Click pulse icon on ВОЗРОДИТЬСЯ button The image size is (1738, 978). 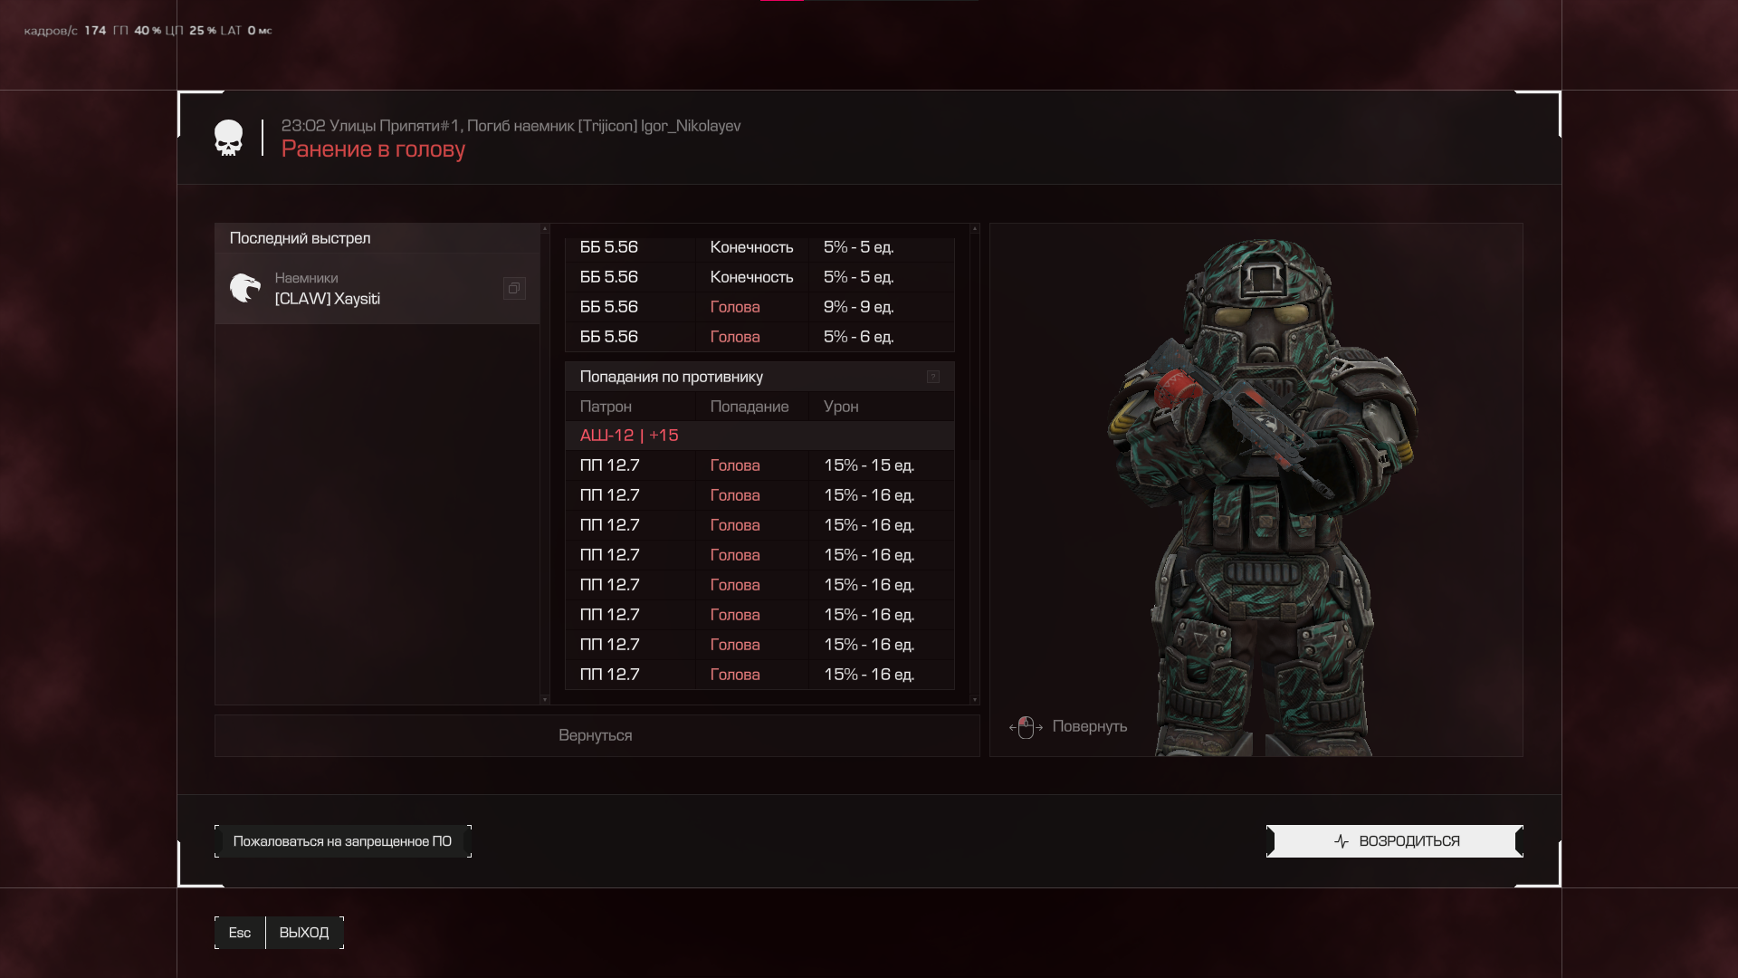1342,841
